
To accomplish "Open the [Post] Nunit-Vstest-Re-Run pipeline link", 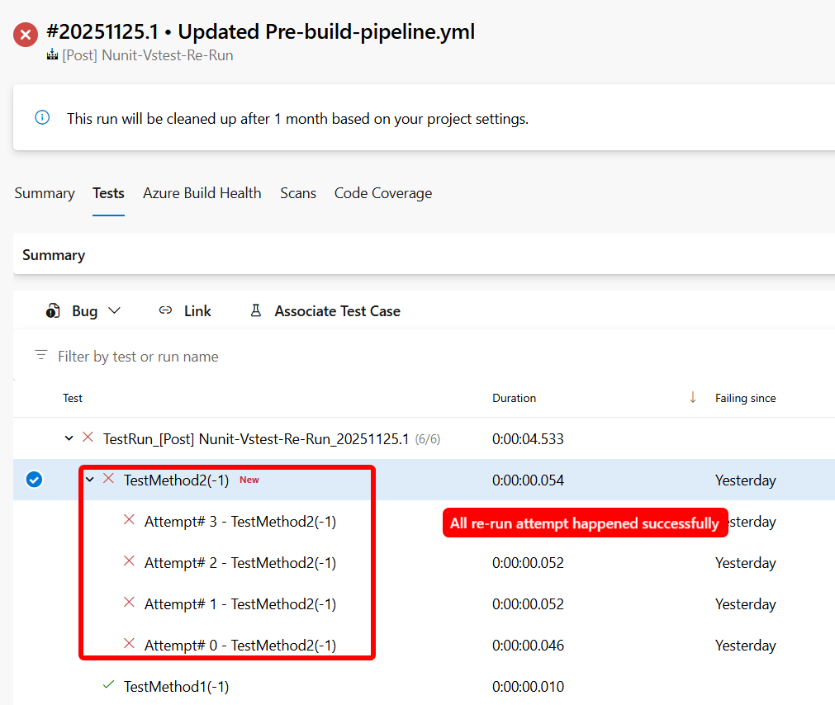I will [x=147, y=56].
